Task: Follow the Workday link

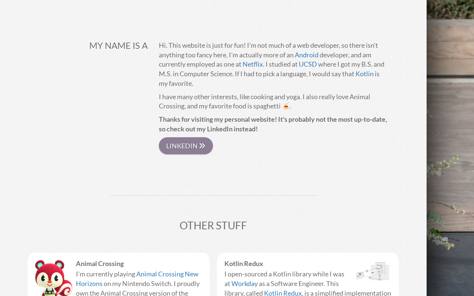Action: pos(244,284)
